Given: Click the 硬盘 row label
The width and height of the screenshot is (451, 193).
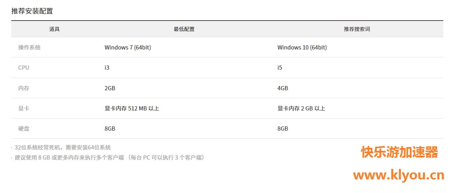Looking at the screenshot, I should click(x=24, y=129).
